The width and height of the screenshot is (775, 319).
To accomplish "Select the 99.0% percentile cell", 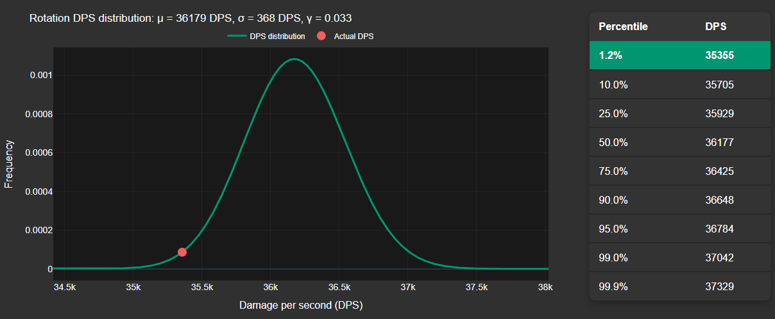I will coord(613,258).
